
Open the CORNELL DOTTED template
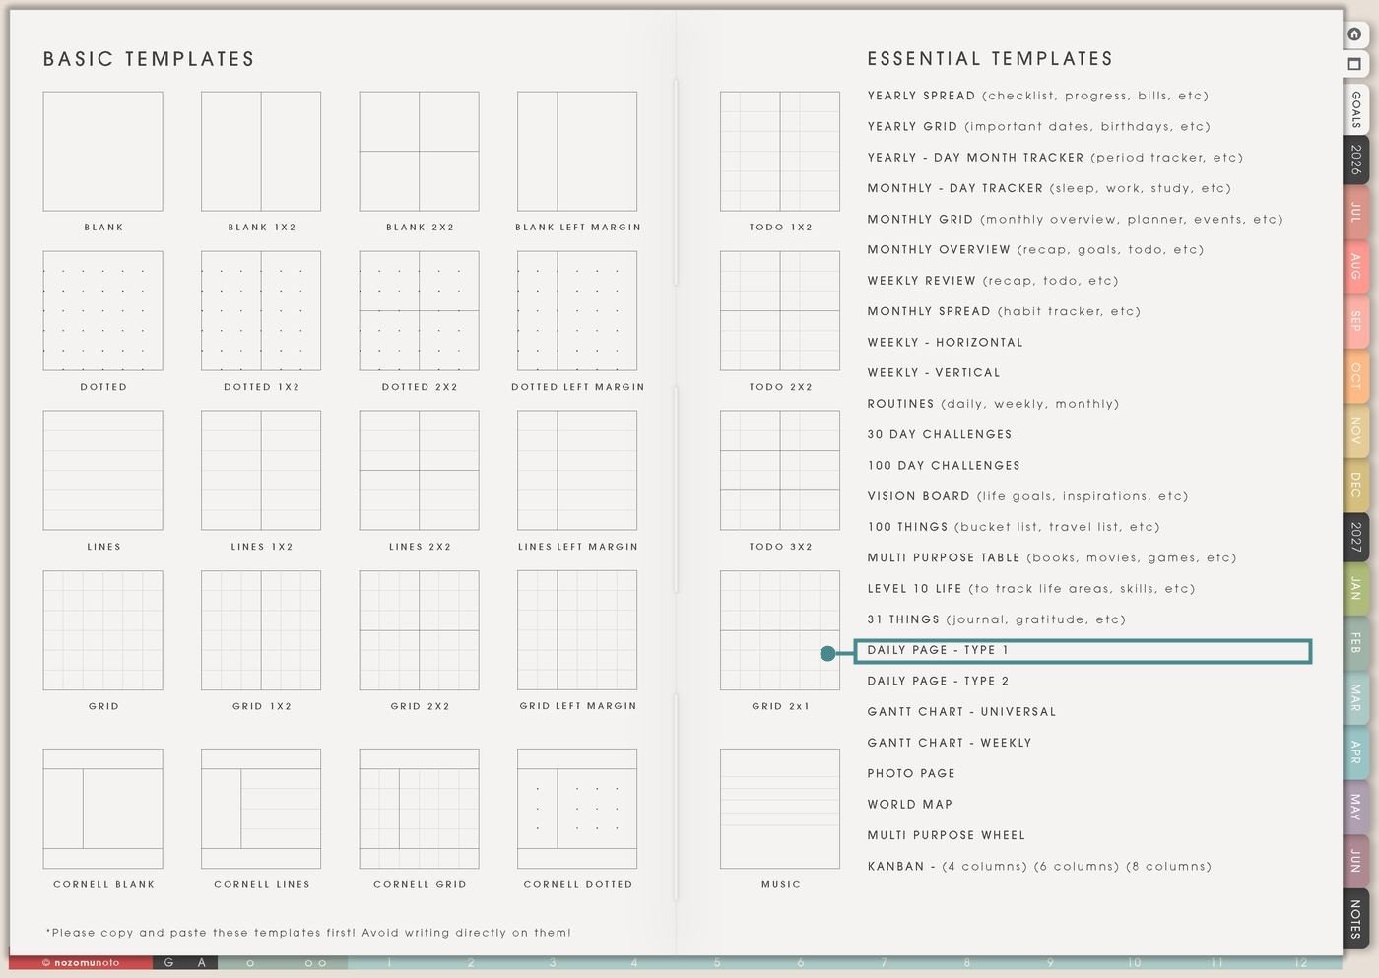pyautogui.click(x=577, y=809)
